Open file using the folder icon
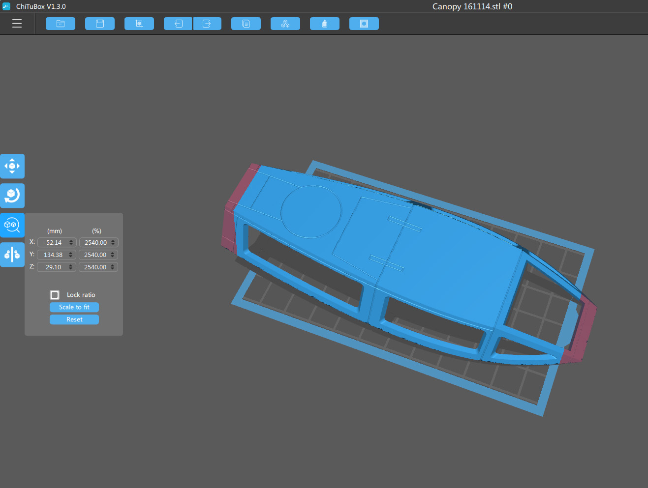This screenshot has width=648, height=488. pyautogui.click(x=61, y=24)
